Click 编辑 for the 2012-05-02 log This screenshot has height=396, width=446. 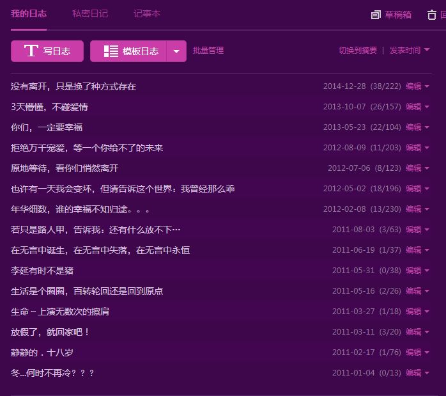pos(413,189)
